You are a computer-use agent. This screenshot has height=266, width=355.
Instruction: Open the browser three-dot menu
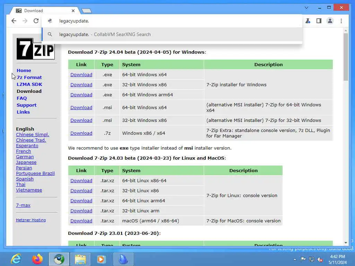click(341, 21)
